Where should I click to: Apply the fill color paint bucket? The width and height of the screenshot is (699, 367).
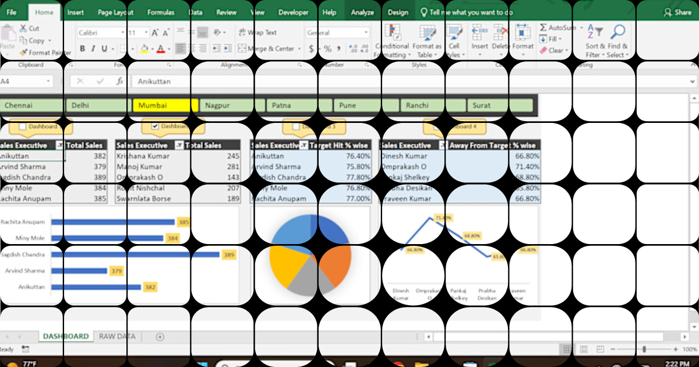pos(145,49)
